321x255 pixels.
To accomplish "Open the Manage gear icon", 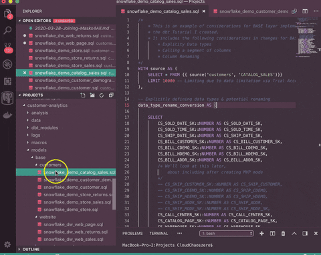I will [7, 244].
